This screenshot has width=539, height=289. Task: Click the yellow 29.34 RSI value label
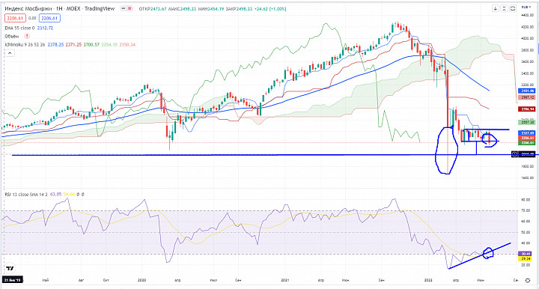(526, 259)
